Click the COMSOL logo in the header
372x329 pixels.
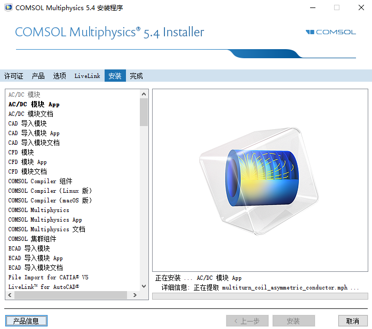(x=331, y=32)
